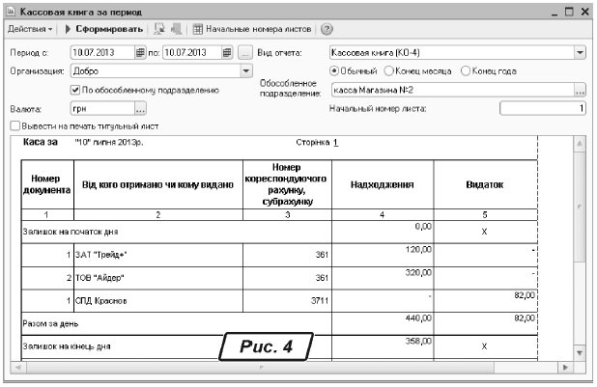
Task: Toggle По обособленному подразделению checkbox
Action: [76, 90]
